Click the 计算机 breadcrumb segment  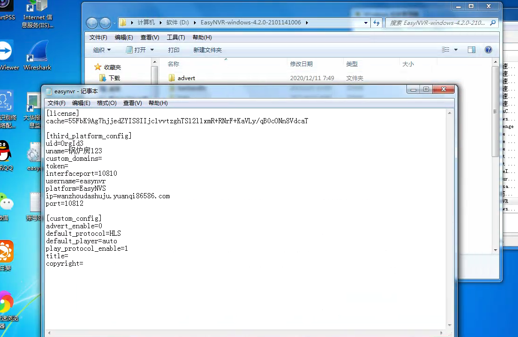[146, 22]
